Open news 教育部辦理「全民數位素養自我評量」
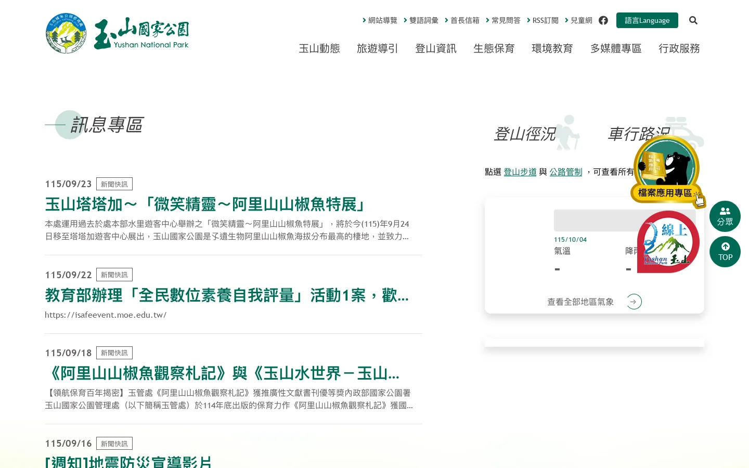This screenshot has height=468, width=749. click(x=227, y=295)
